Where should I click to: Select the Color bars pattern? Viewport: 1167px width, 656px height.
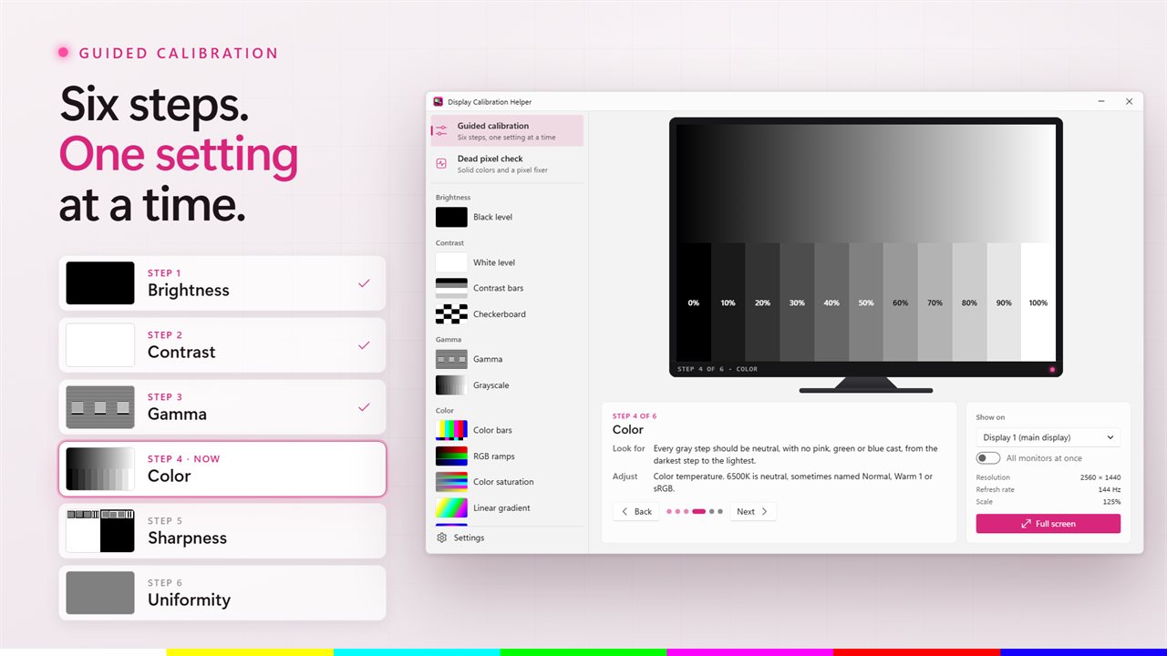[x=507, y=430]
